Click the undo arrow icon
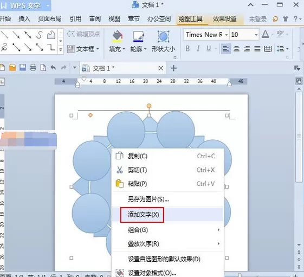 tap(53, 68)
